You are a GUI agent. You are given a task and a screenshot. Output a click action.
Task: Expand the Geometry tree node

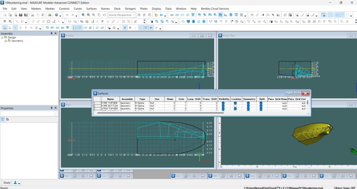6,41
